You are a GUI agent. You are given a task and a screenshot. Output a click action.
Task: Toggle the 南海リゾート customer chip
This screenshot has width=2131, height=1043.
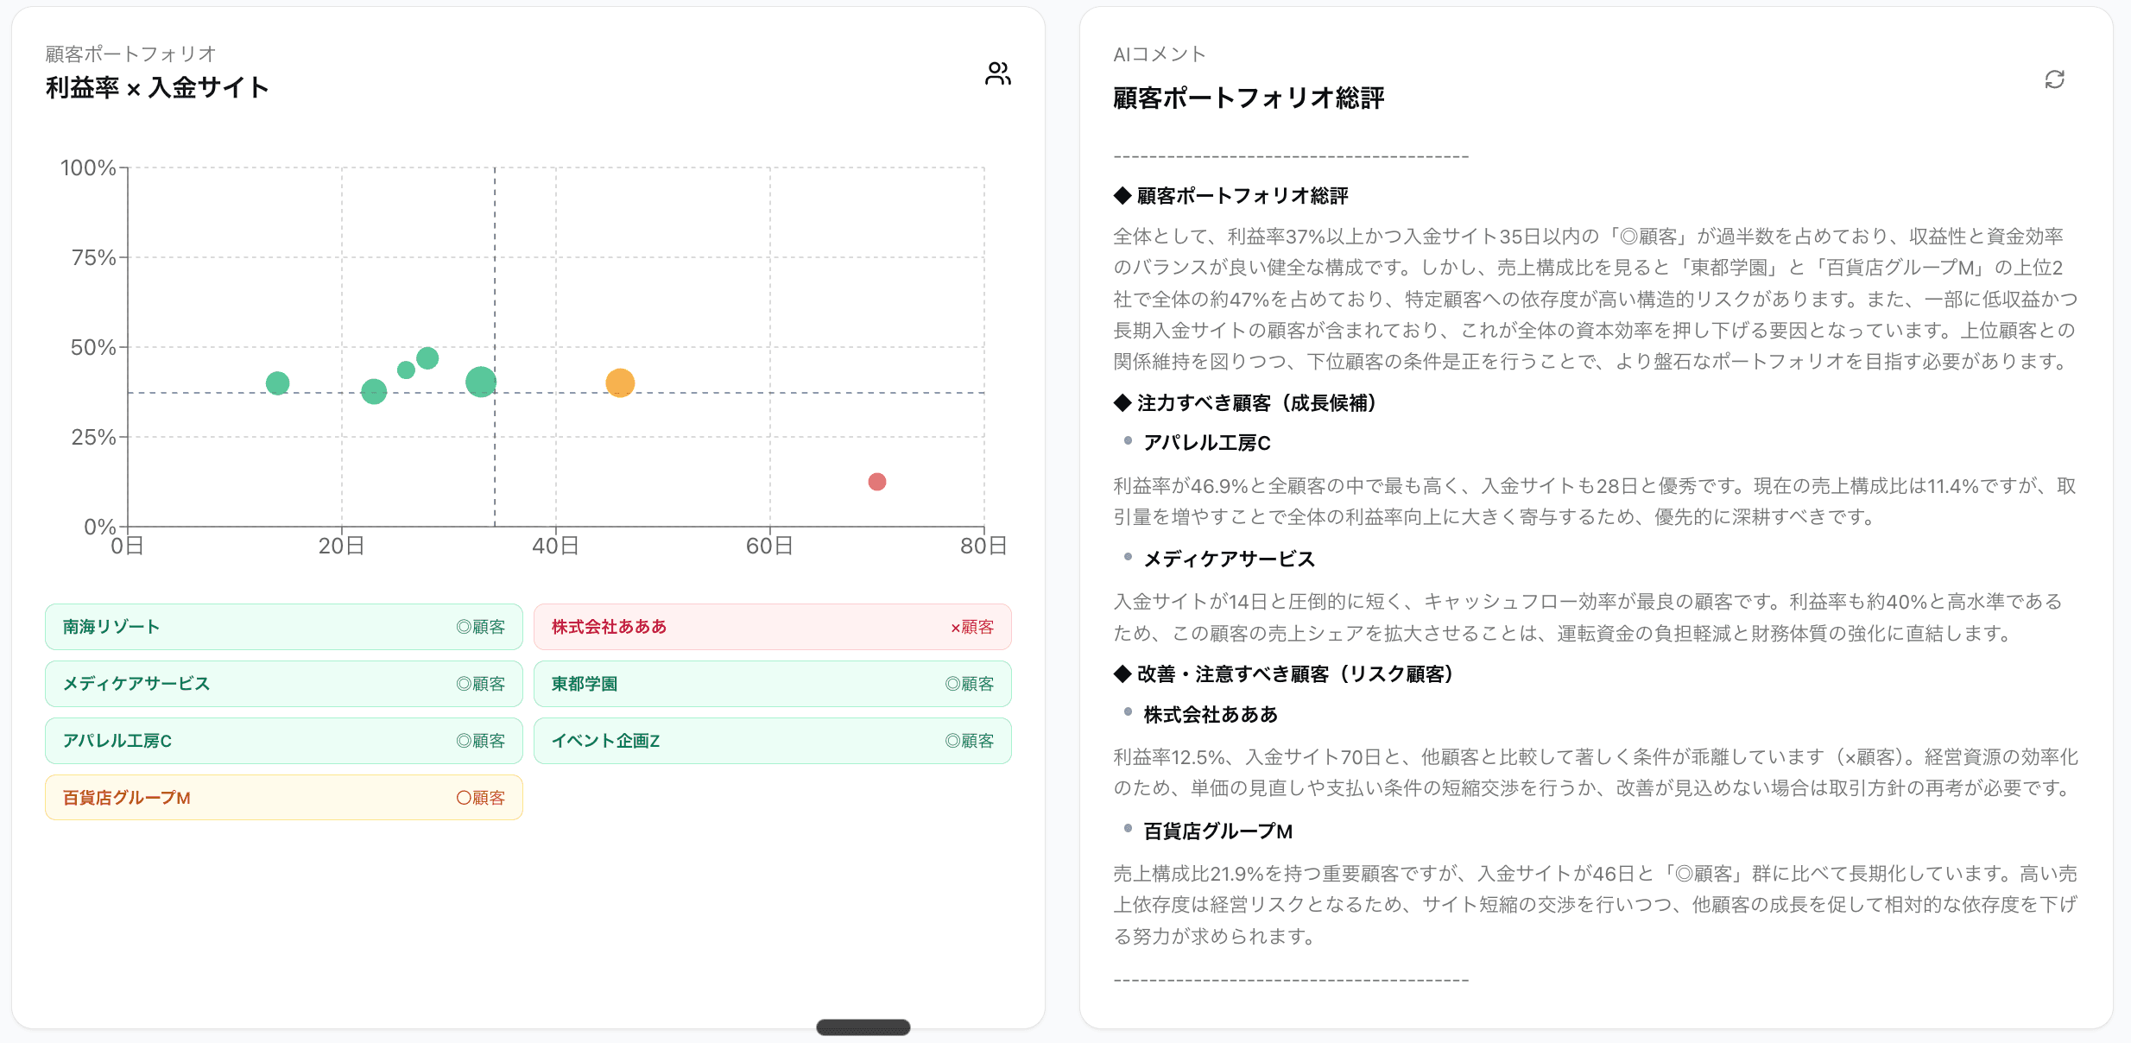coord(283,627)
